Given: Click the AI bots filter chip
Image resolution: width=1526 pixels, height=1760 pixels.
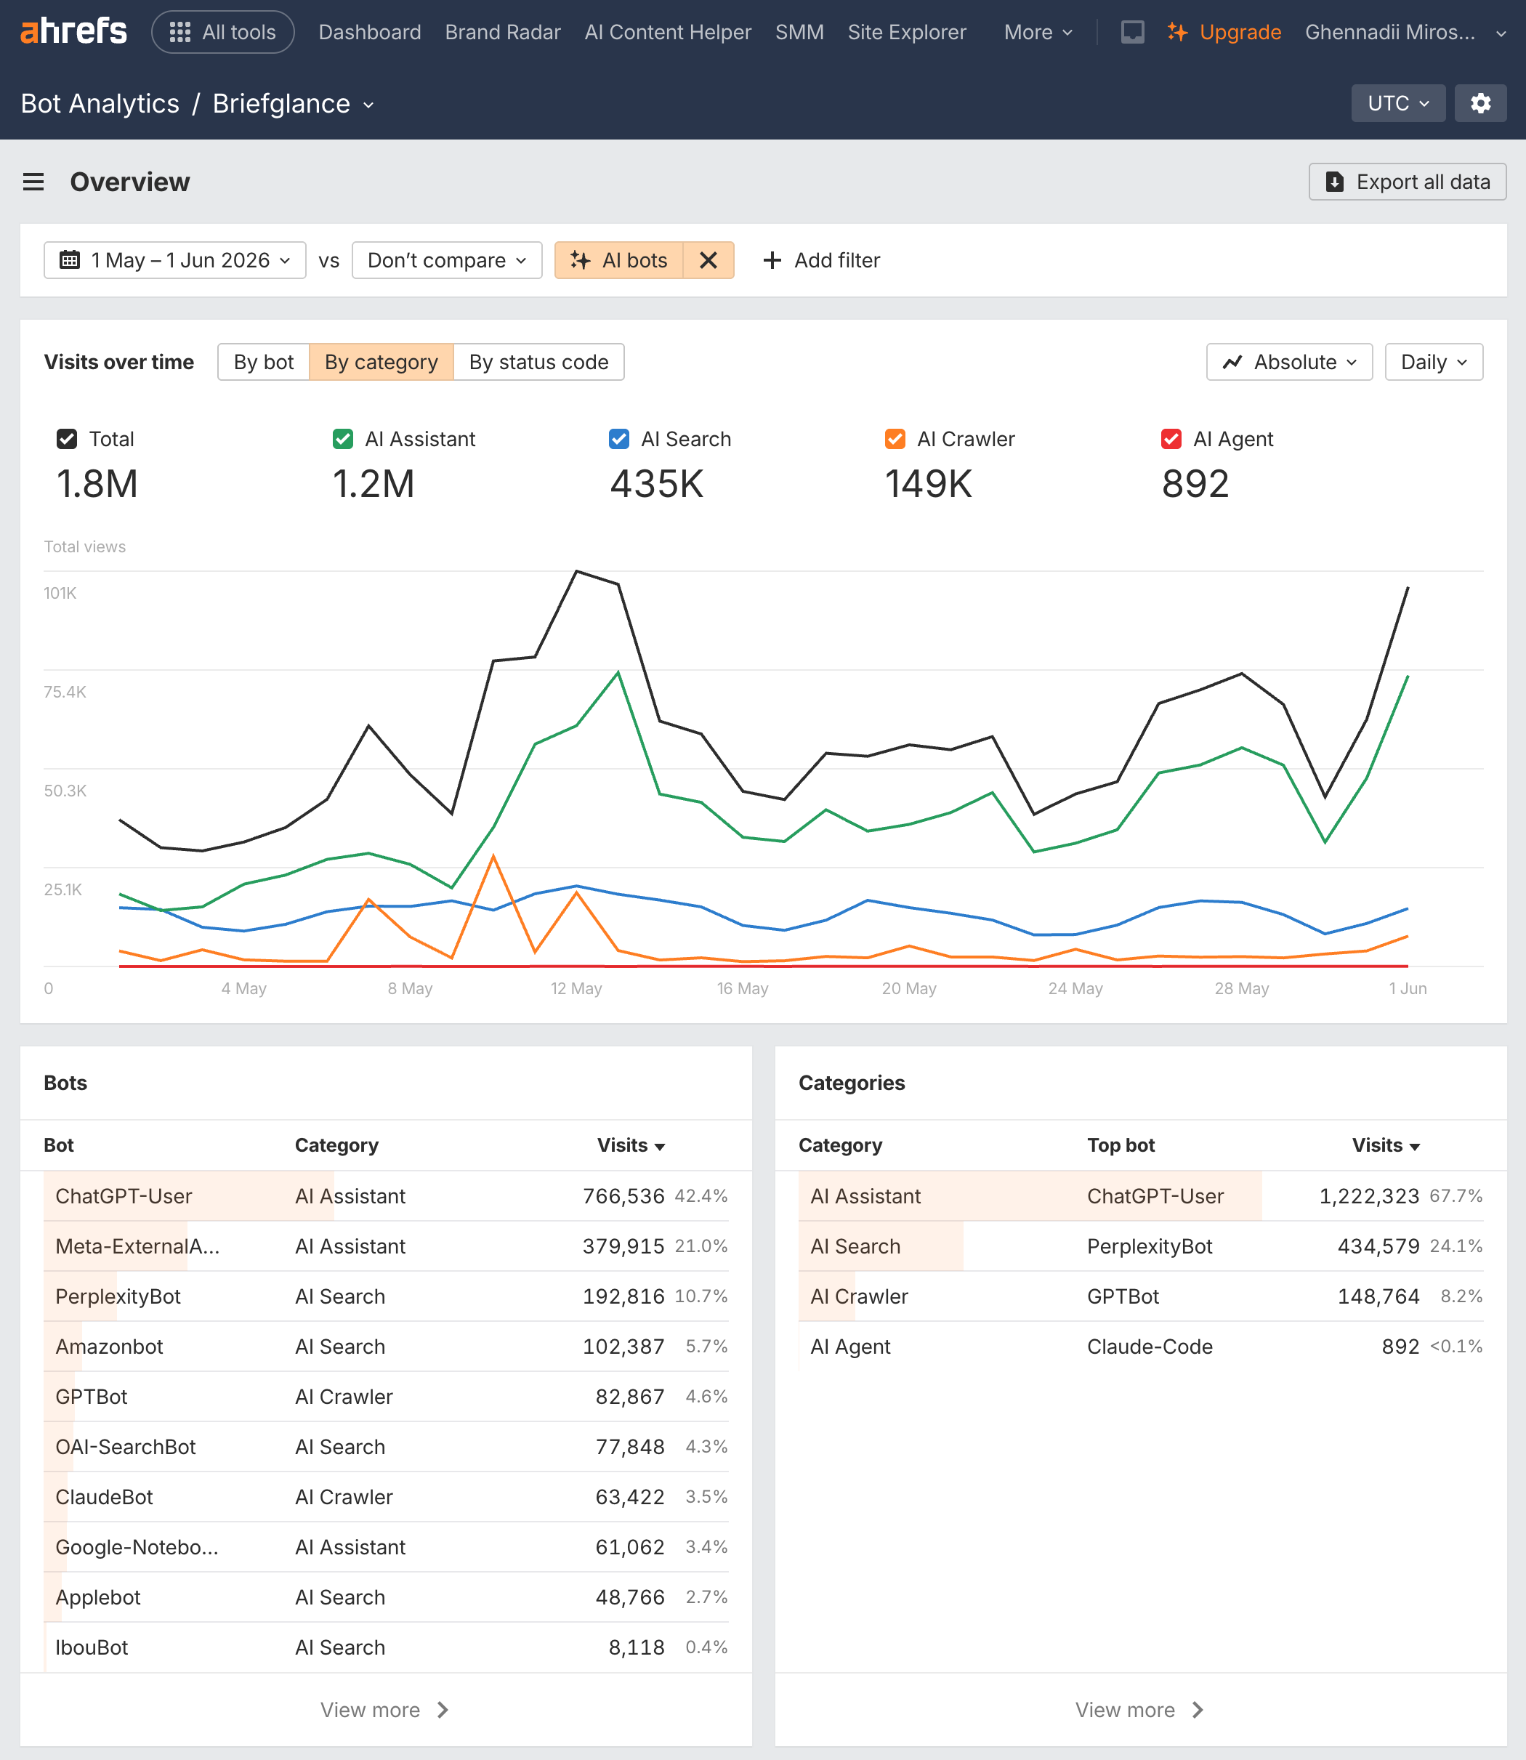Looking at the screenshot, I should [x=619, y=259].
